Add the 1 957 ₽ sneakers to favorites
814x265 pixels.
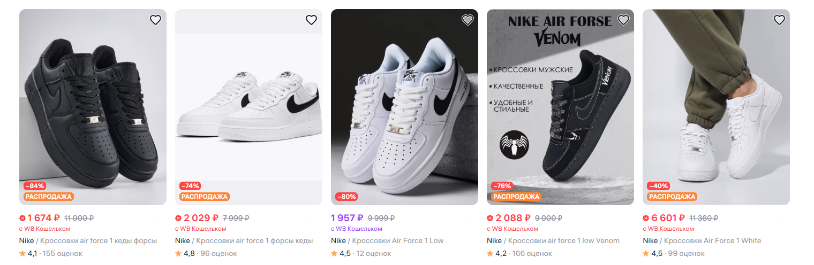[x=468, y=20]
